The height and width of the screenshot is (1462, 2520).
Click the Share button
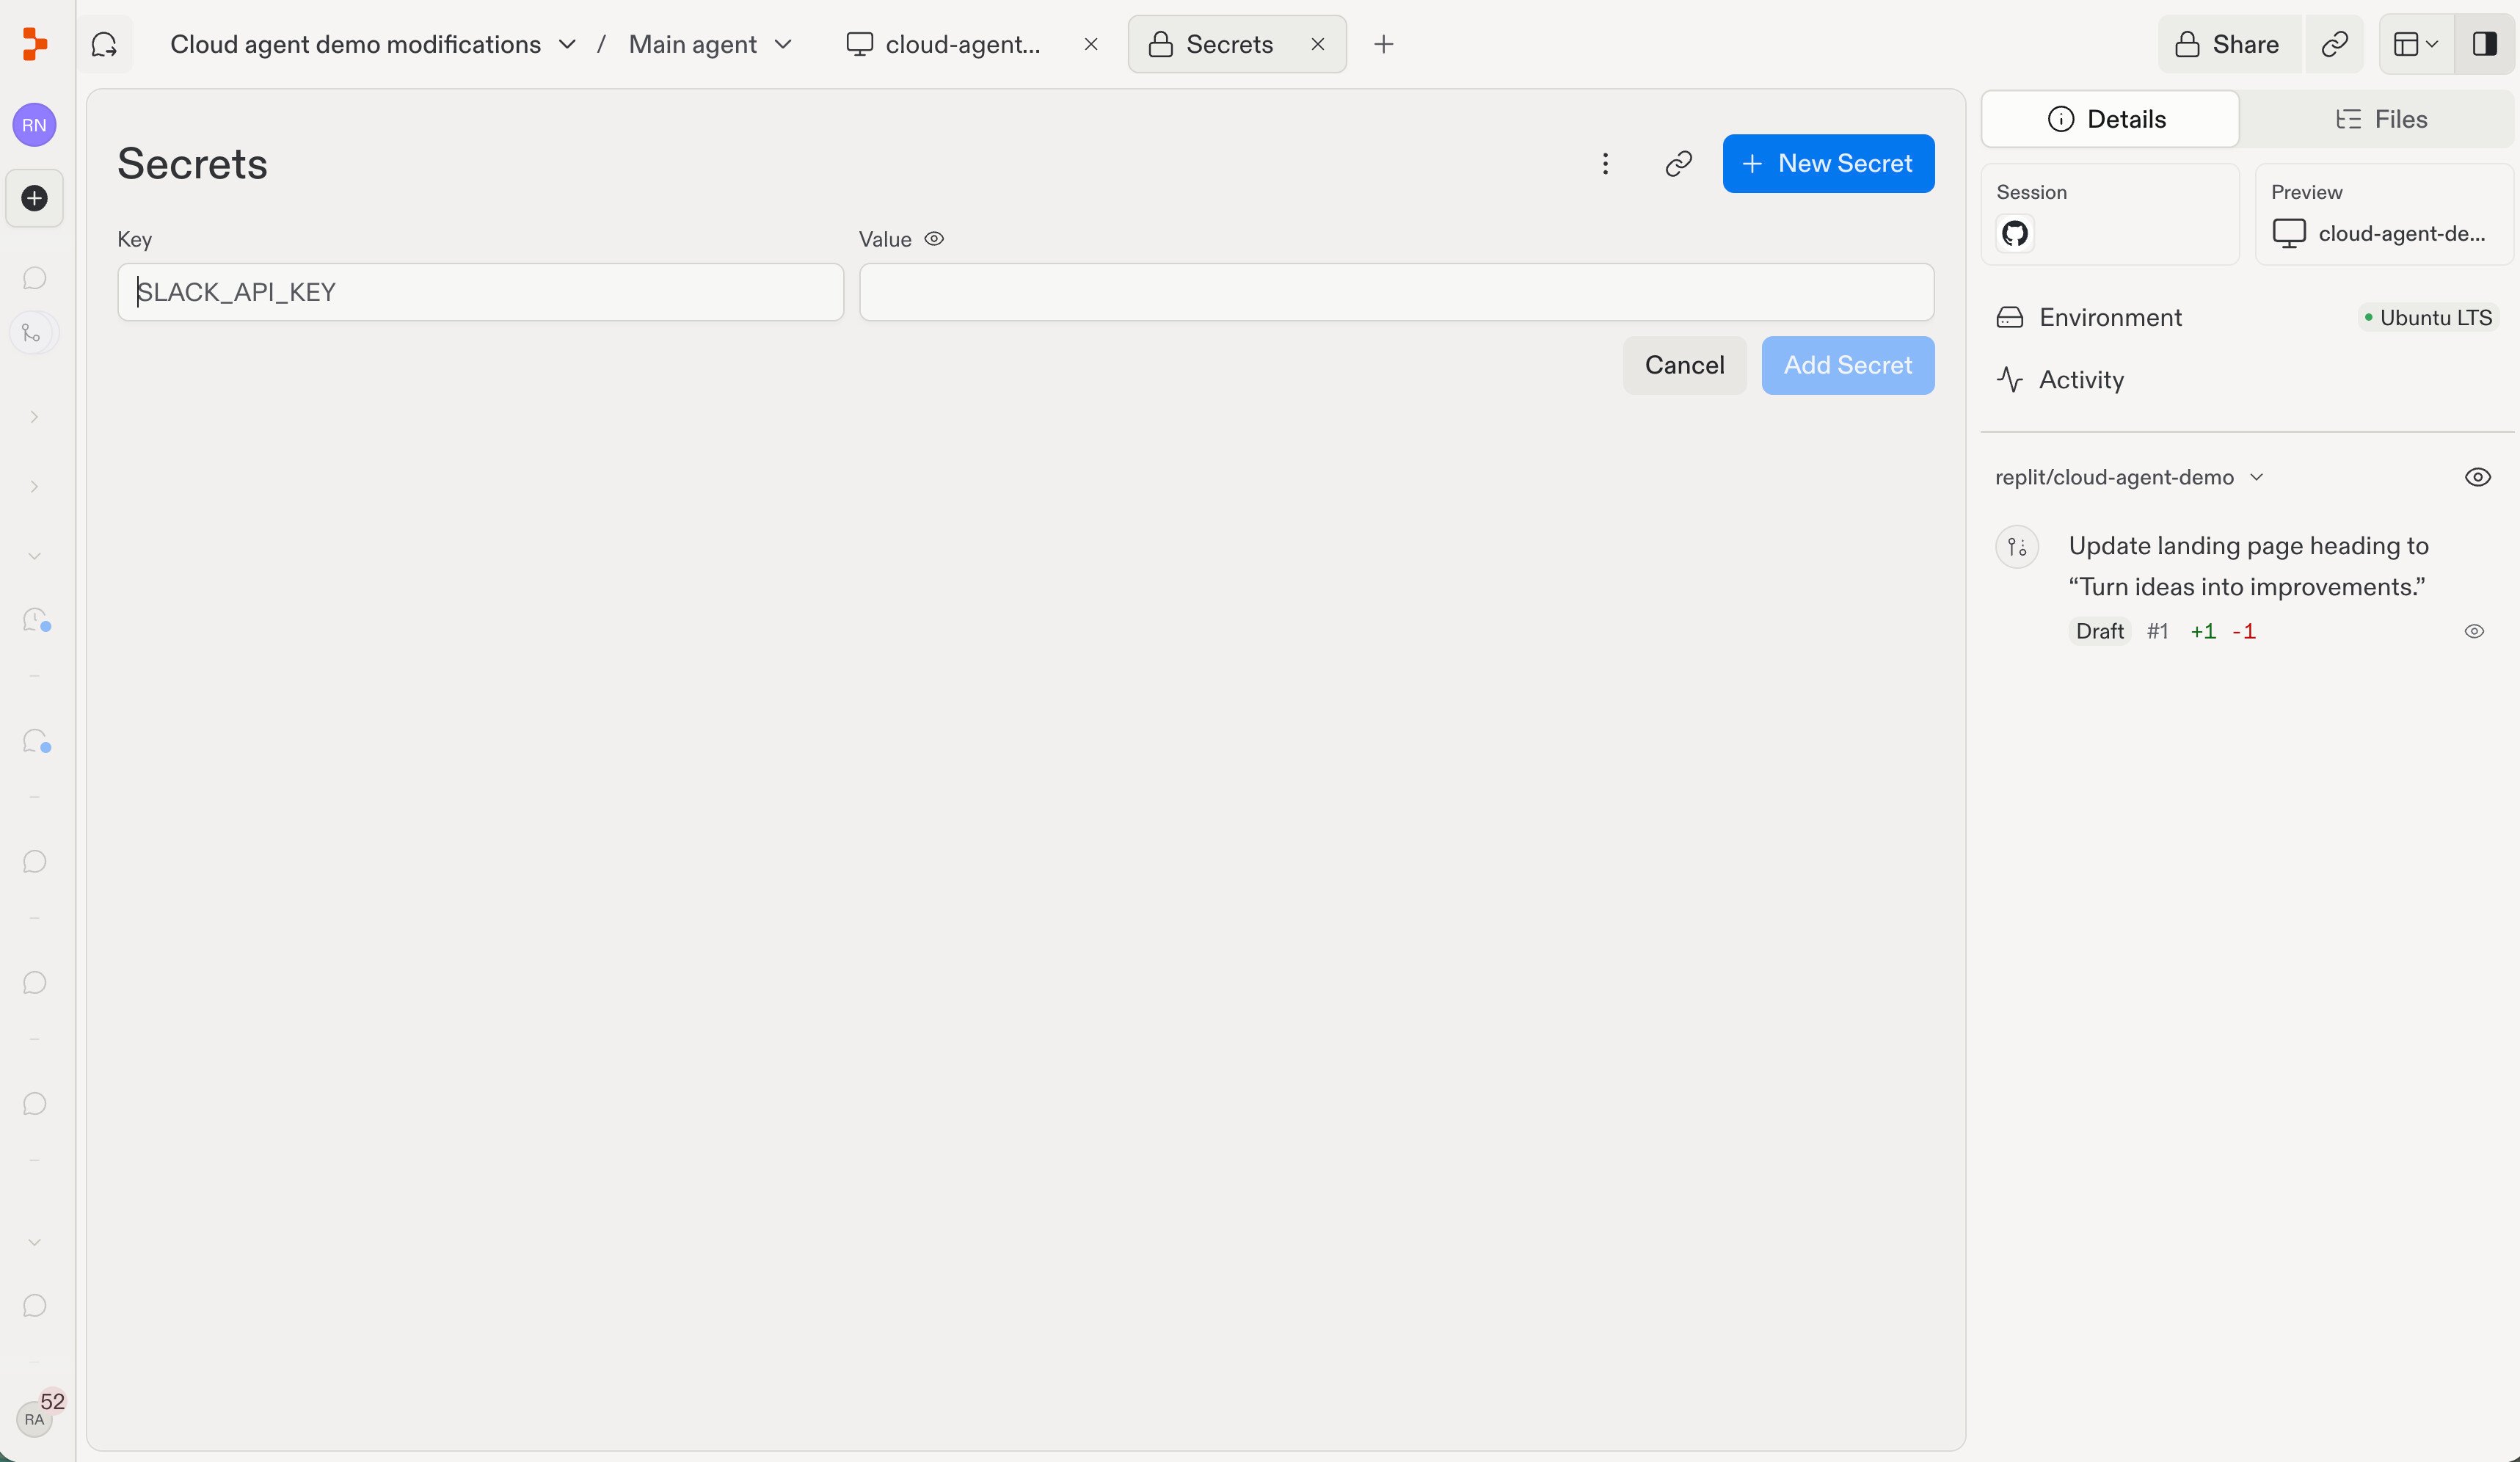tap(2228, 44)
